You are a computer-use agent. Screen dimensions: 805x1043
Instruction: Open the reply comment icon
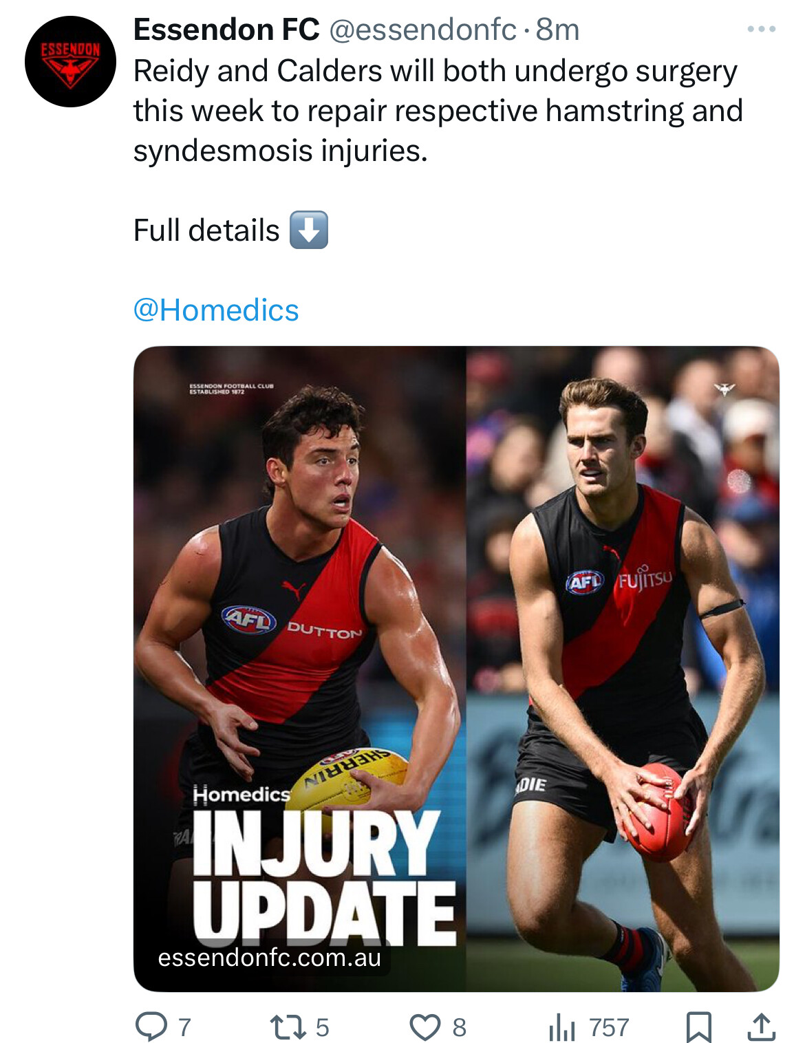point(151,1026)
